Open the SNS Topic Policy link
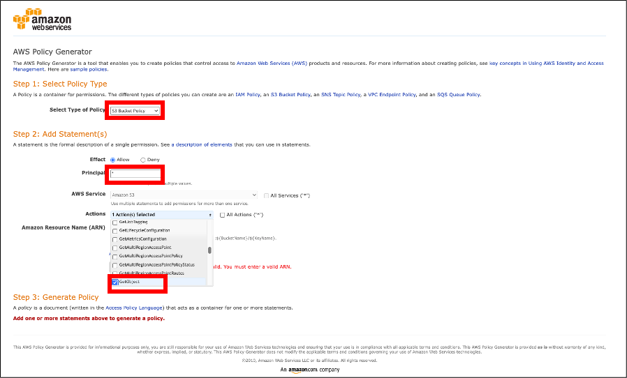This screenshot has height=378, width=627. tap(341, 95)
